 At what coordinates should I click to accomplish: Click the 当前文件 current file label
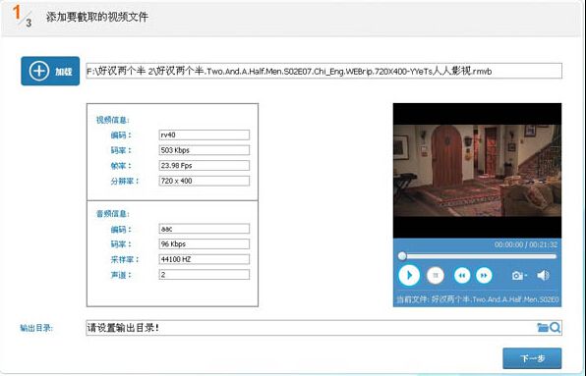pyautogui.click(x=477, y=299)
